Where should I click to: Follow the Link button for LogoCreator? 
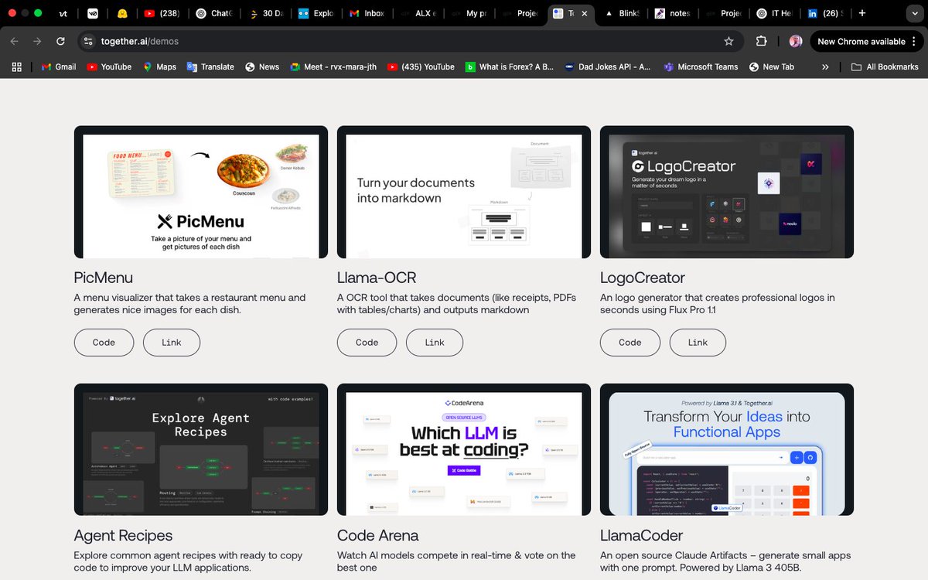click(698, 342)
